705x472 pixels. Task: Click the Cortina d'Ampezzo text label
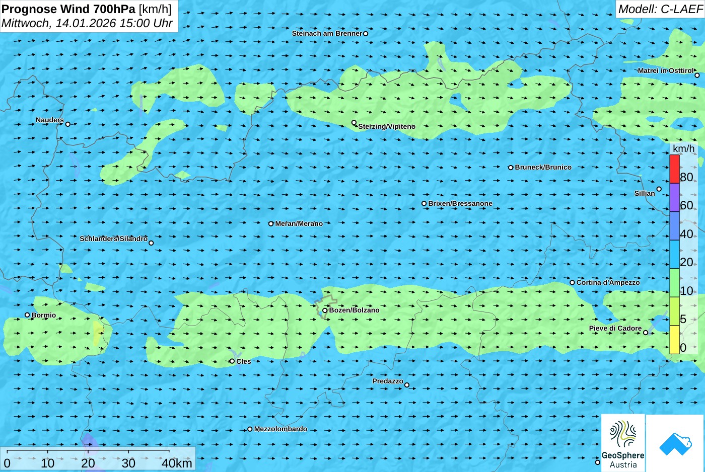coord(608,283)
